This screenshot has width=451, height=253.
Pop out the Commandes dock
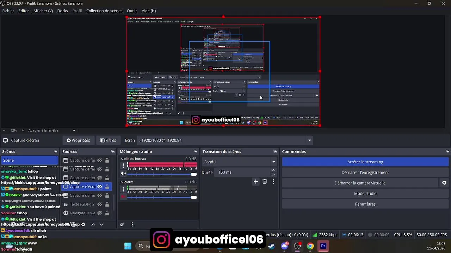tap(447, 151)
